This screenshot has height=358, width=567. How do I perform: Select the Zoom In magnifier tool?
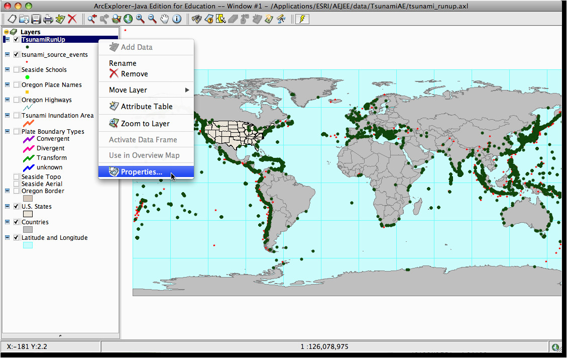[x=140, y=19]
